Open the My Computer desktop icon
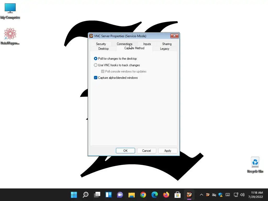Image resolution: width=268 pixels, height=201 pixels. click(10, 11)
